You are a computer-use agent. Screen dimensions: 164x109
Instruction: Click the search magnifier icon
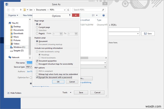coord(103,10)
